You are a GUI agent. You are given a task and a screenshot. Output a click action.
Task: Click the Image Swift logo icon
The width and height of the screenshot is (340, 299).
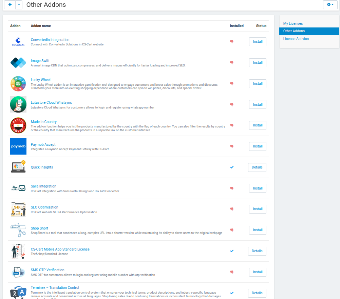click(18, 63)
